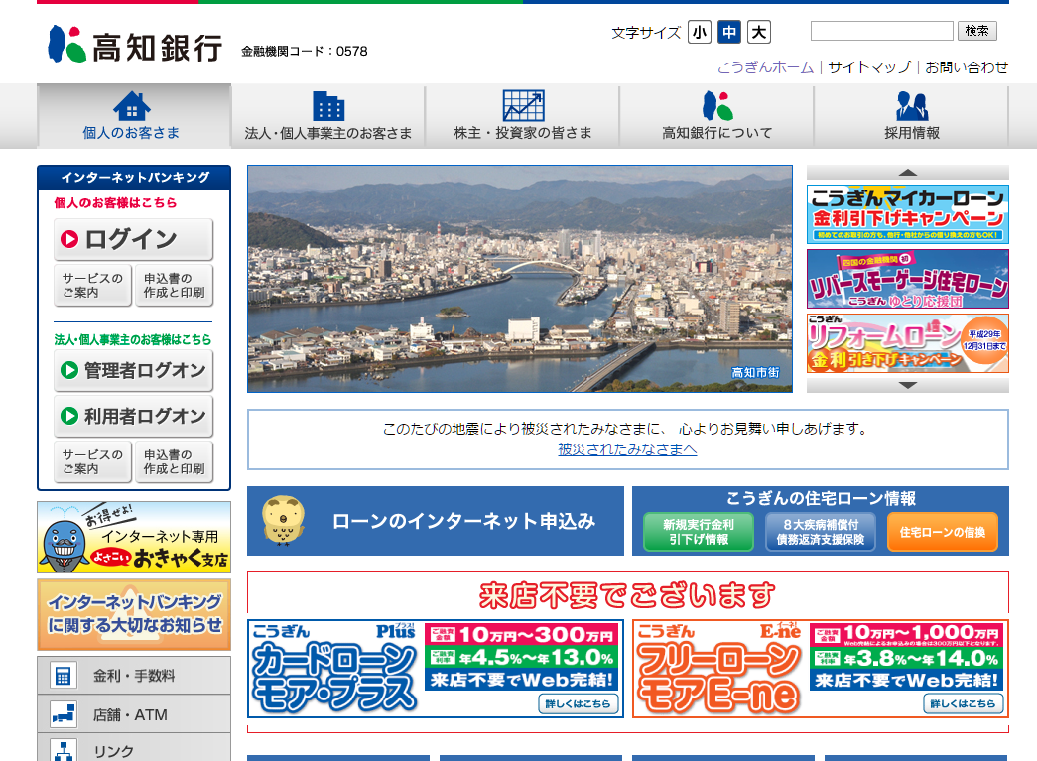Open インターネットバンキングに関する大切なお知らせ banner
This screenshot has width=1037, height=761.
pyautogui.click(x=134, y=615)
